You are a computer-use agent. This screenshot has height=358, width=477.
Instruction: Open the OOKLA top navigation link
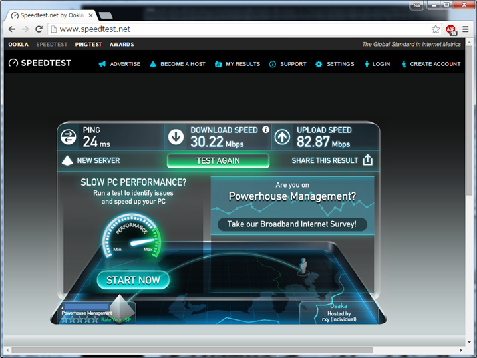click(x=18, y=45)
